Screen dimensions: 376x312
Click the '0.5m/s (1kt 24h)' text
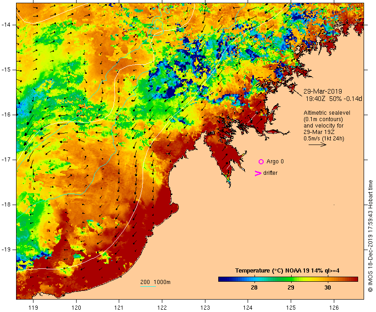tap(324, 139)
